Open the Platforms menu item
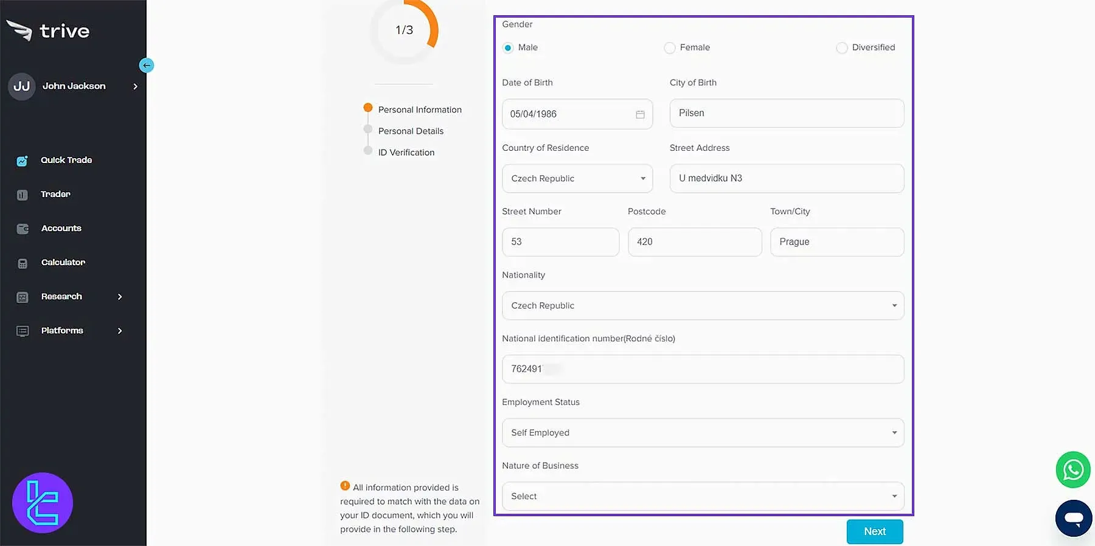The width and height of the screenshot is (1095, 546). (62, 330)
